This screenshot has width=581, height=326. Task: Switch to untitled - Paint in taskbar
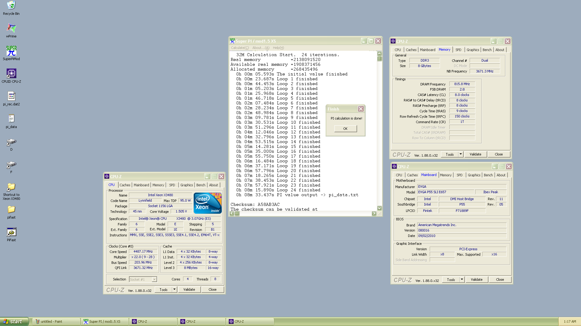click(x=56, y=321)
